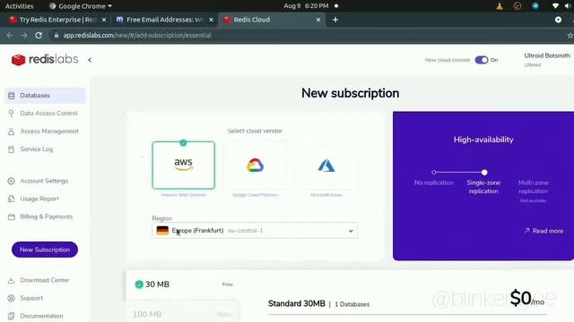
Task: Open the Google Chrome app menu
Action: [80, 6]
